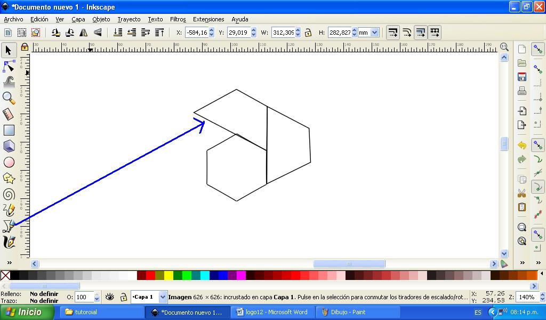Viewport: 546px width, 320px height.
Task: Open the Filtros menu
Action: click(x=178, y=19)
